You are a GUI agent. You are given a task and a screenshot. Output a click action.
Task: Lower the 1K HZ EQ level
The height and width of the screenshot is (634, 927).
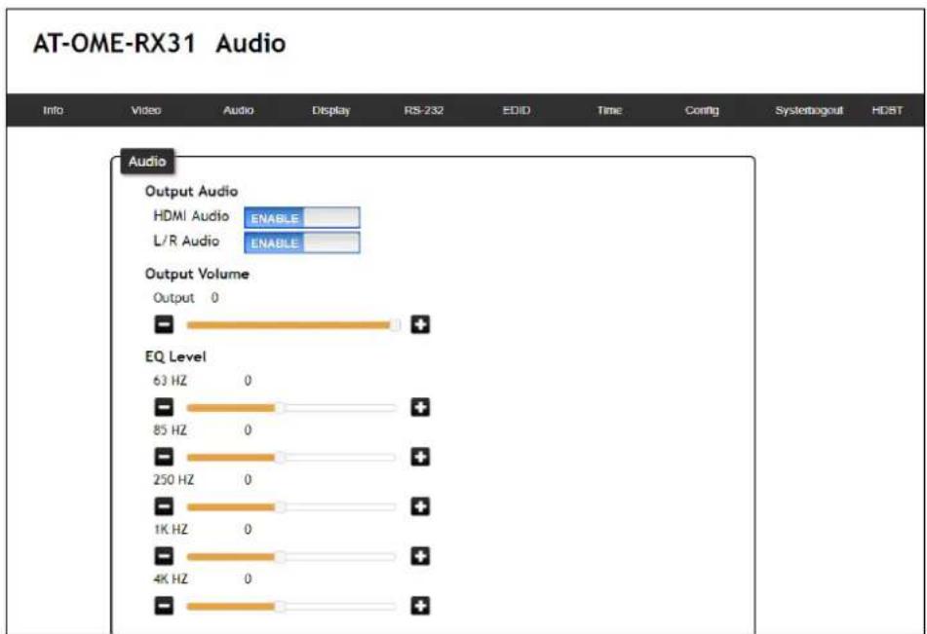point(164,556)
